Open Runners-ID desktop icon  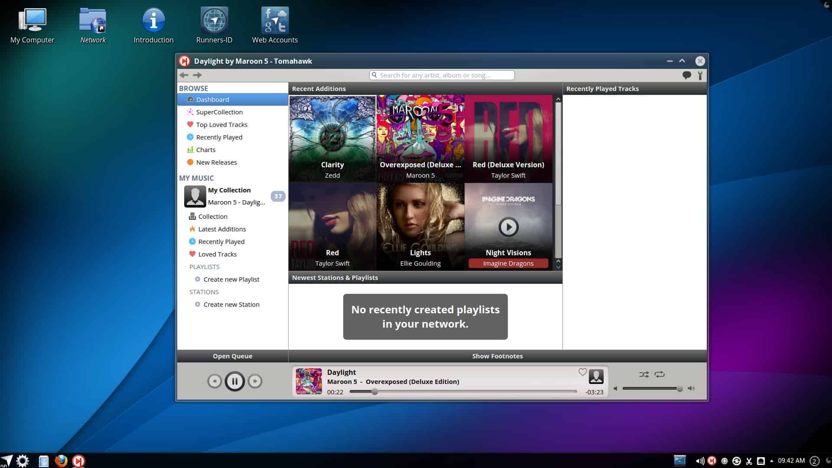[x=214, y=26]
